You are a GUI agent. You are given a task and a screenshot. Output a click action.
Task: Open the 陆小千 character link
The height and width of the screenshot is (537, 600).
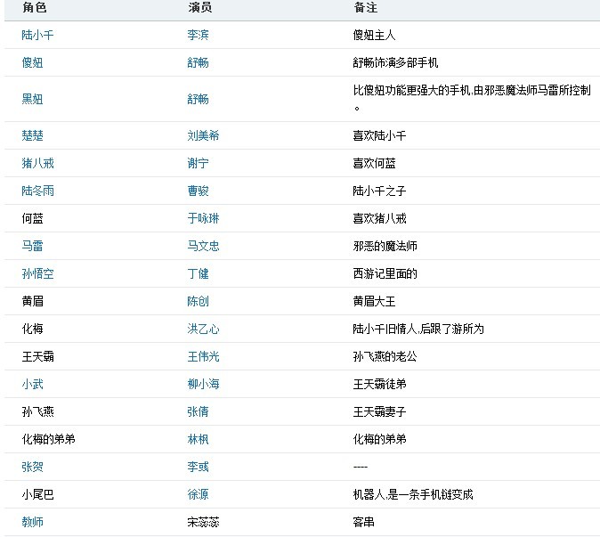pos(37,35)
